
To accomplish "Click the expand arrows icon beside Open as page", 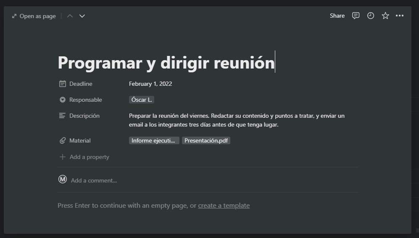I will coord(14,16).
